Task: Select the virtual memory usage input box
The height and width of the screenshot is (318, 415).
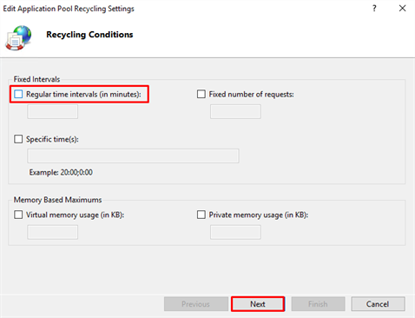Action: 53,233
